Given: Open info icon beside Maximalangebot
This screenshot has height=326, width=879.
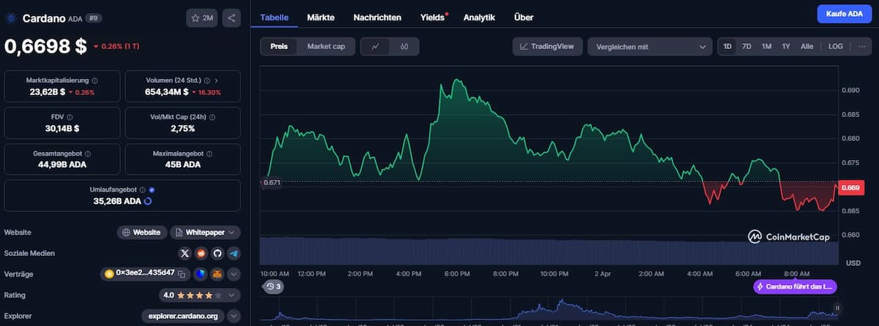Looking at the screenshot, I should 209,154.
